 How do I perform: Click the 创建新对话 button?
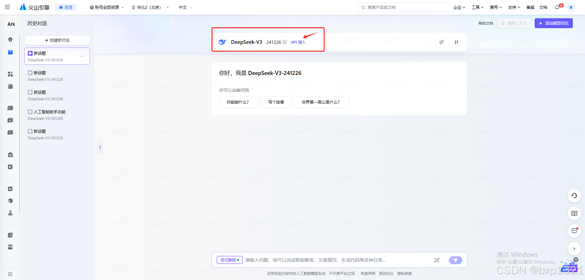tap(57, 40)
